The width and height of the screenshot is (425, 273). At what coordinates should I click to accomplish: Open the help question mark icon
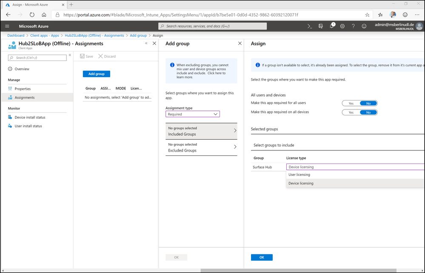[x=353, y=26]
